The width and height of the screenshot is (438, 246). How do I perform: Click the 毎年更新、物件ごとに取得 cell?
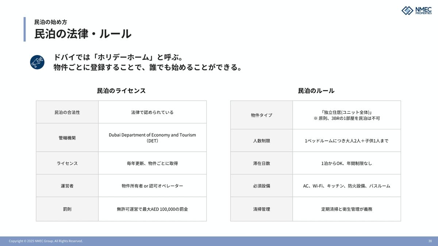(x=152, y=163)
